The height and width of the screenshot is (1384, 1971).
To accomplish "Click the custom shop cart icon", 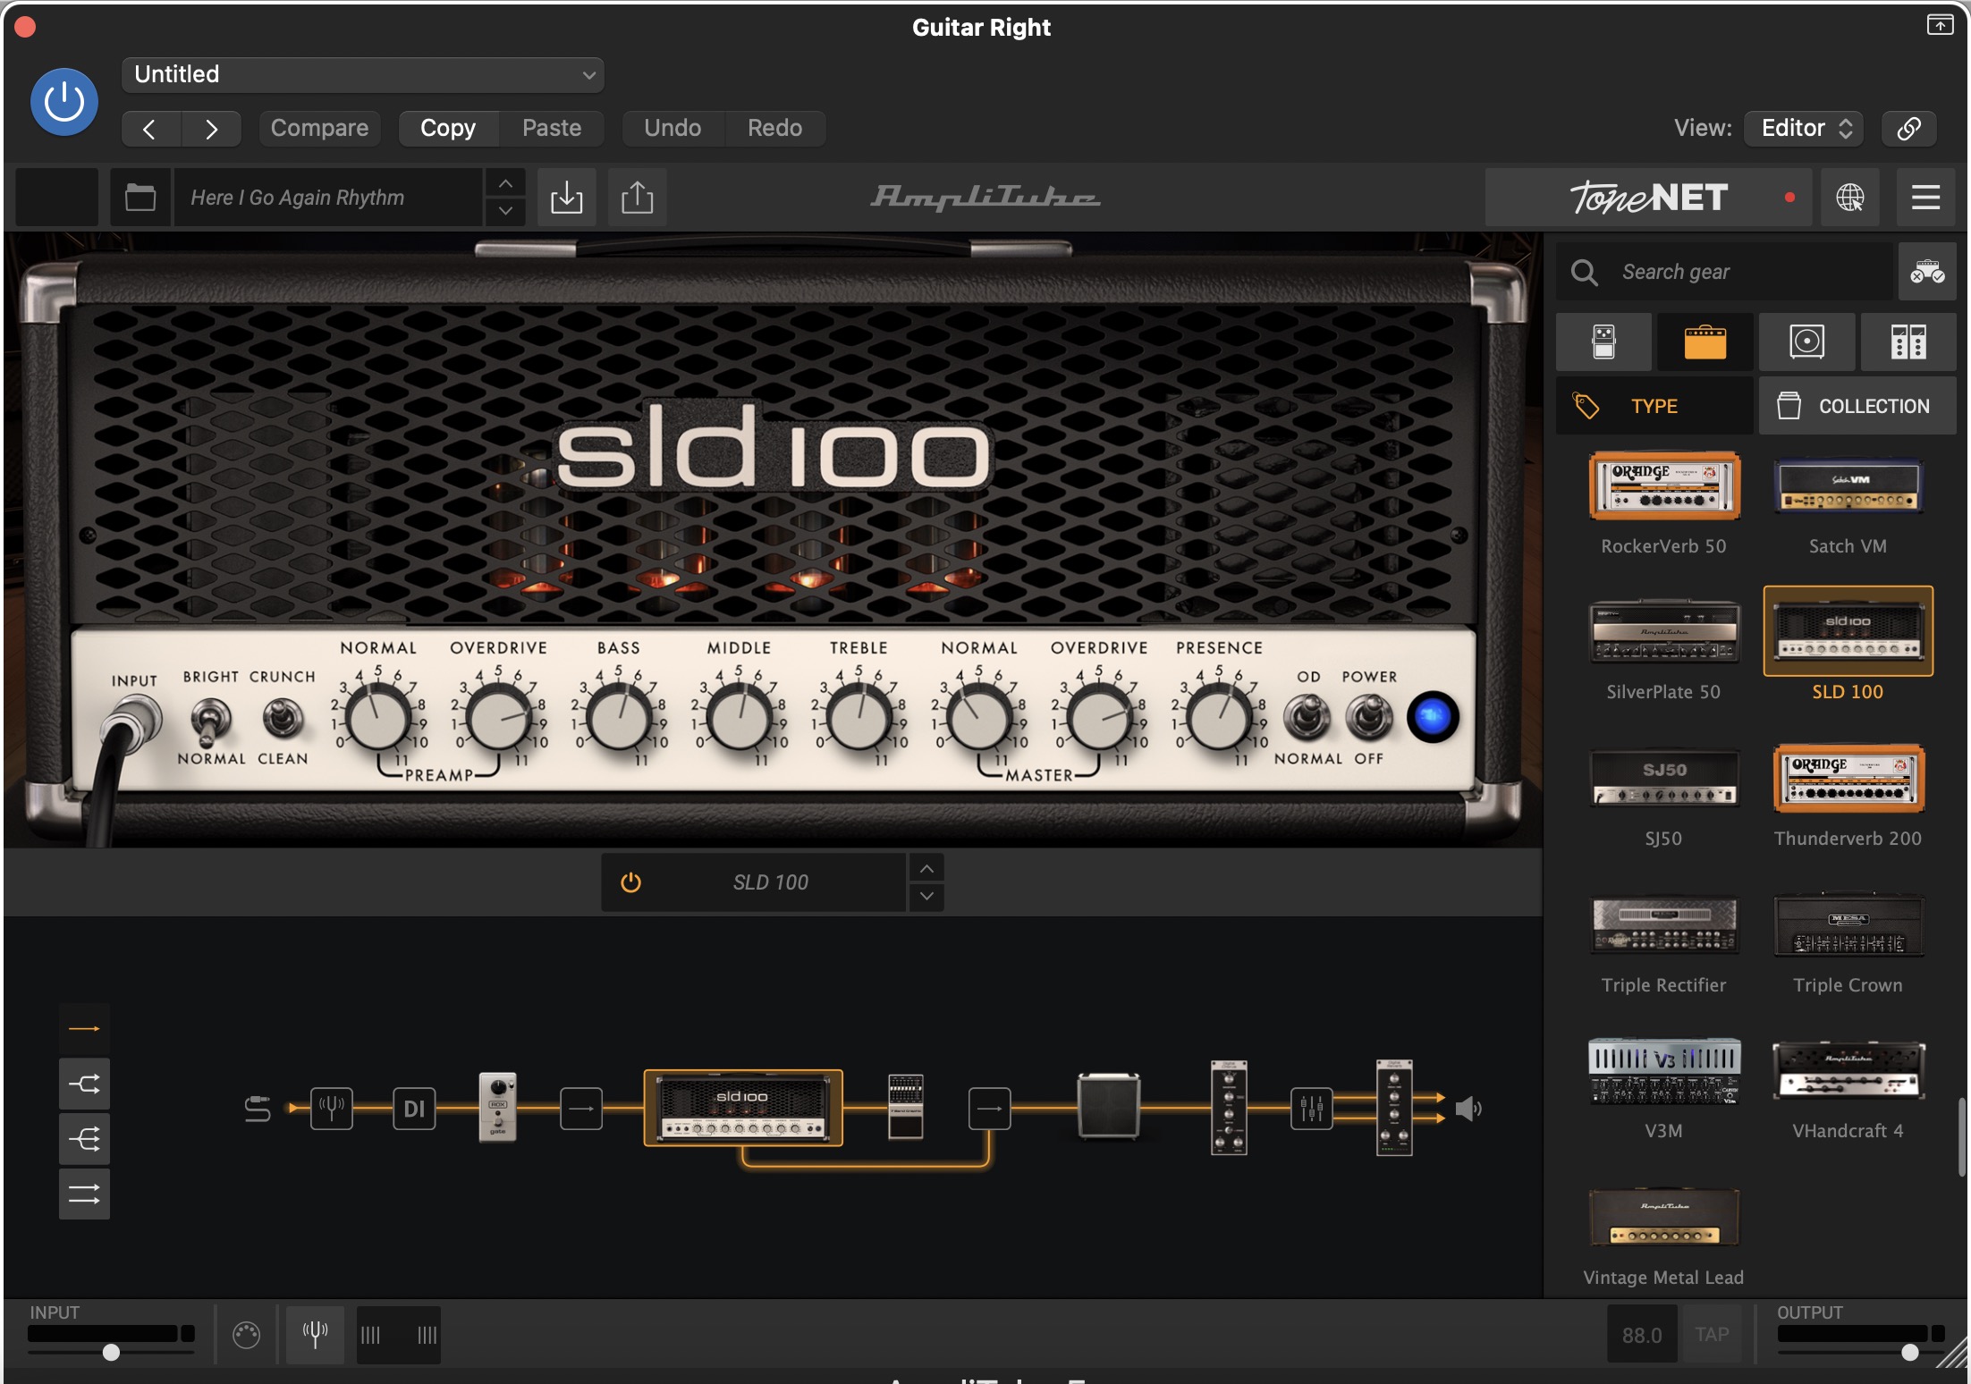I will (x=1927, y=272).
